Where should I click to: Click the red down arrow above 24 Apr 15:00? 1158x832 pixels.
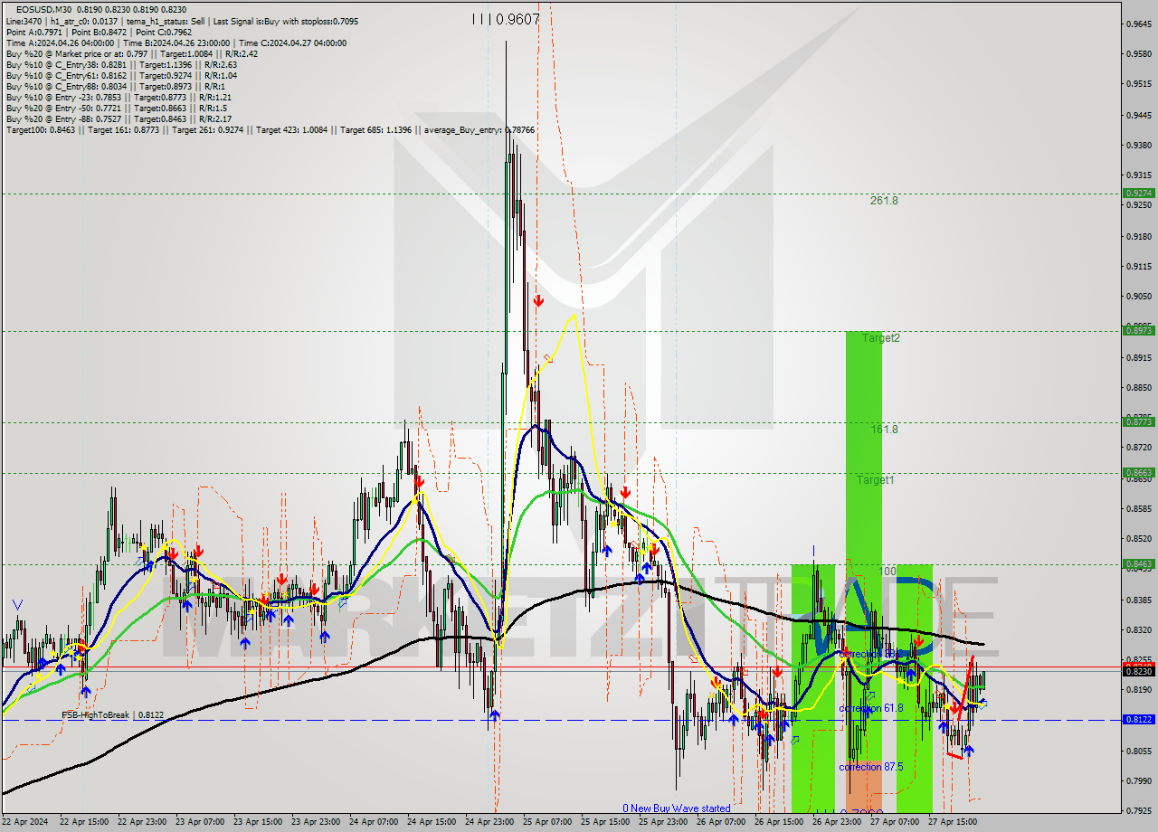point(419,482)
